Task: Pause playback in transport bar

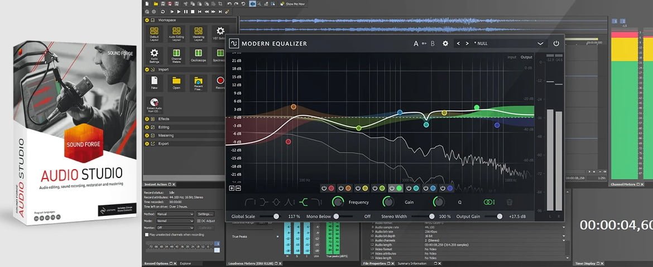Action: click(186, 12)
